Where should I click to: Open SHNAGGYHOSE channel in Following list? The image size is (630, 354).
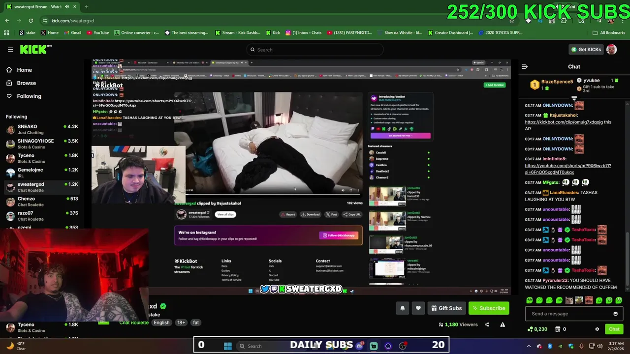click(42, 144)
